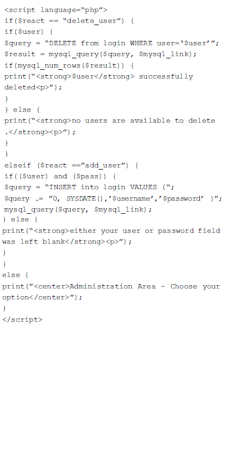The width and height of the screenshot is (232, 469).
Task: Click the 'either your user or password field' line
Action: click(111, 231)
